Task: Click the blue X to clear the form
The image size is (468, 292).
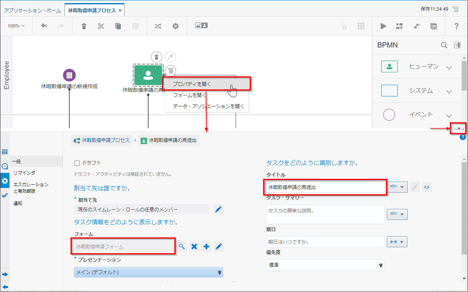Action: click(x=194, y=246)
